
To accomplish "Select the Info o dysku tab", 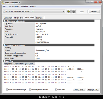I will click(x=30, y=17).
